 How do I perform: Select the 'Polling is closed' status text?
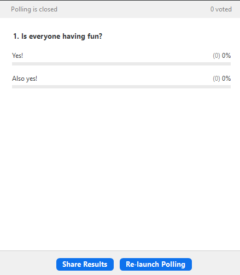point(34,9)
